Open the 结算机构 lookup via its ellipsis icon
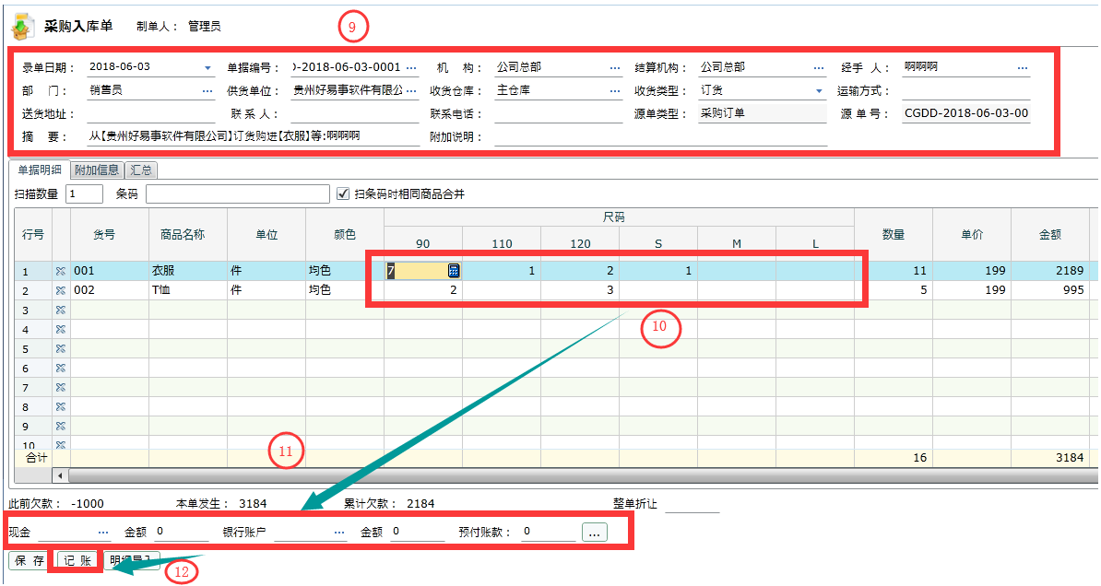Screen dimensions: 1101x586 tap(819, 66)
